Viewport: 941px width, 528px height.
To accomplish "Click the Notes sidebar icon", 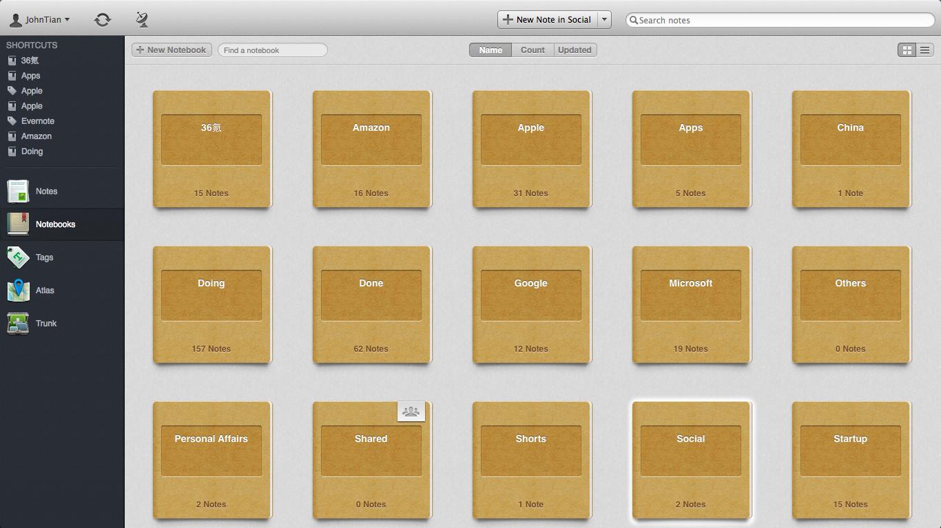I will [18, 191].
